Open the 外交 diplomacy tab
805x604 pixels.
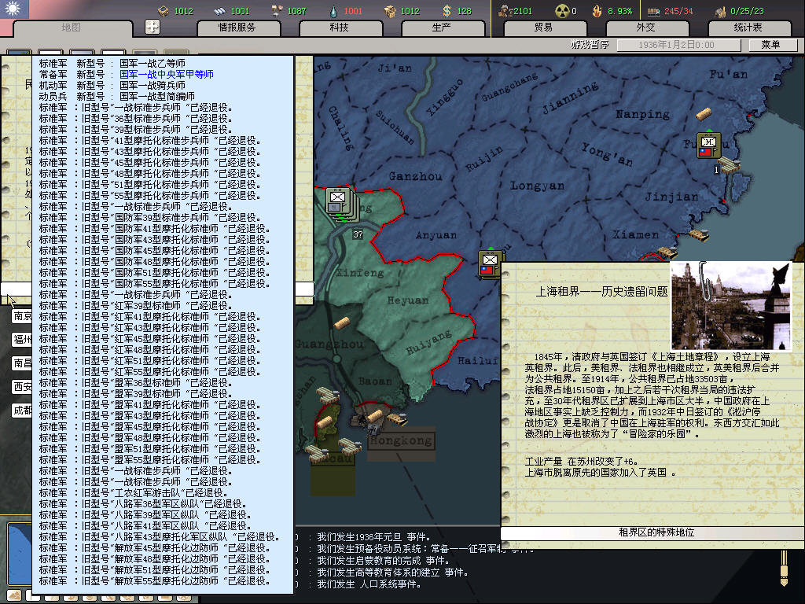tap(645, 28)
